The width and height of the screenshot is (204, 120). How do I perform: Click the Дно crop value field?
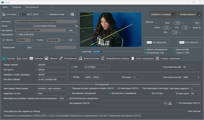(x=174, y=32)
